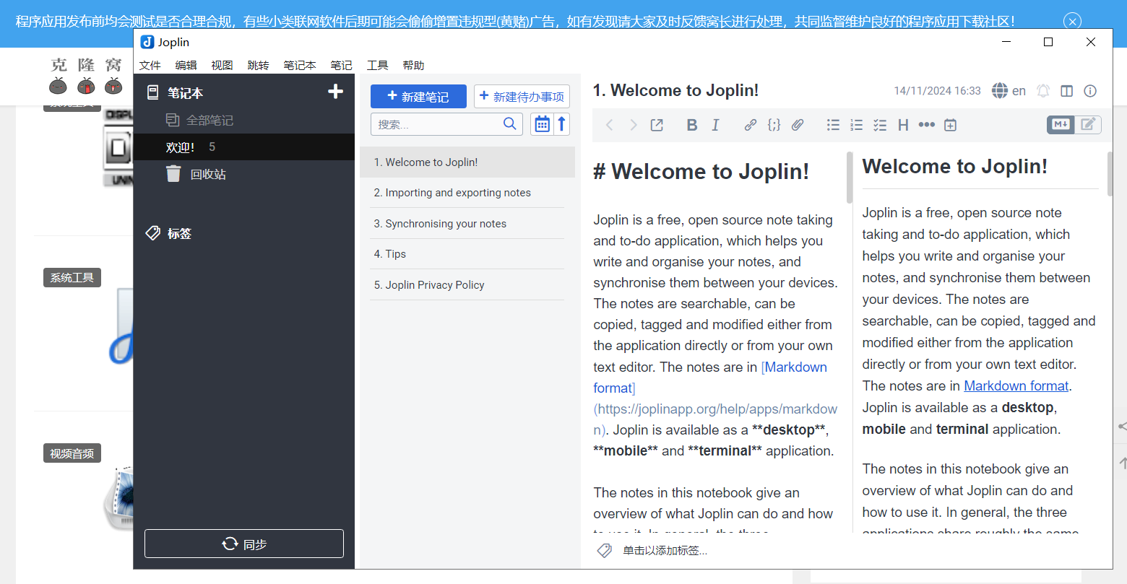Open spell checker language globe icon
Viewport: 1127px width, 584px height.
coord(1000,90)
